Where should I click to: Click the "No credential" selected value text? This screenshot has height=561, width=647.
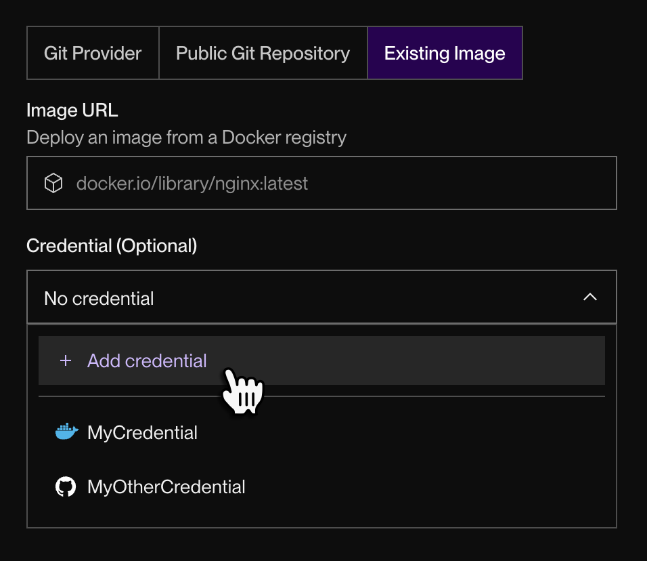[x=99, y=298]
